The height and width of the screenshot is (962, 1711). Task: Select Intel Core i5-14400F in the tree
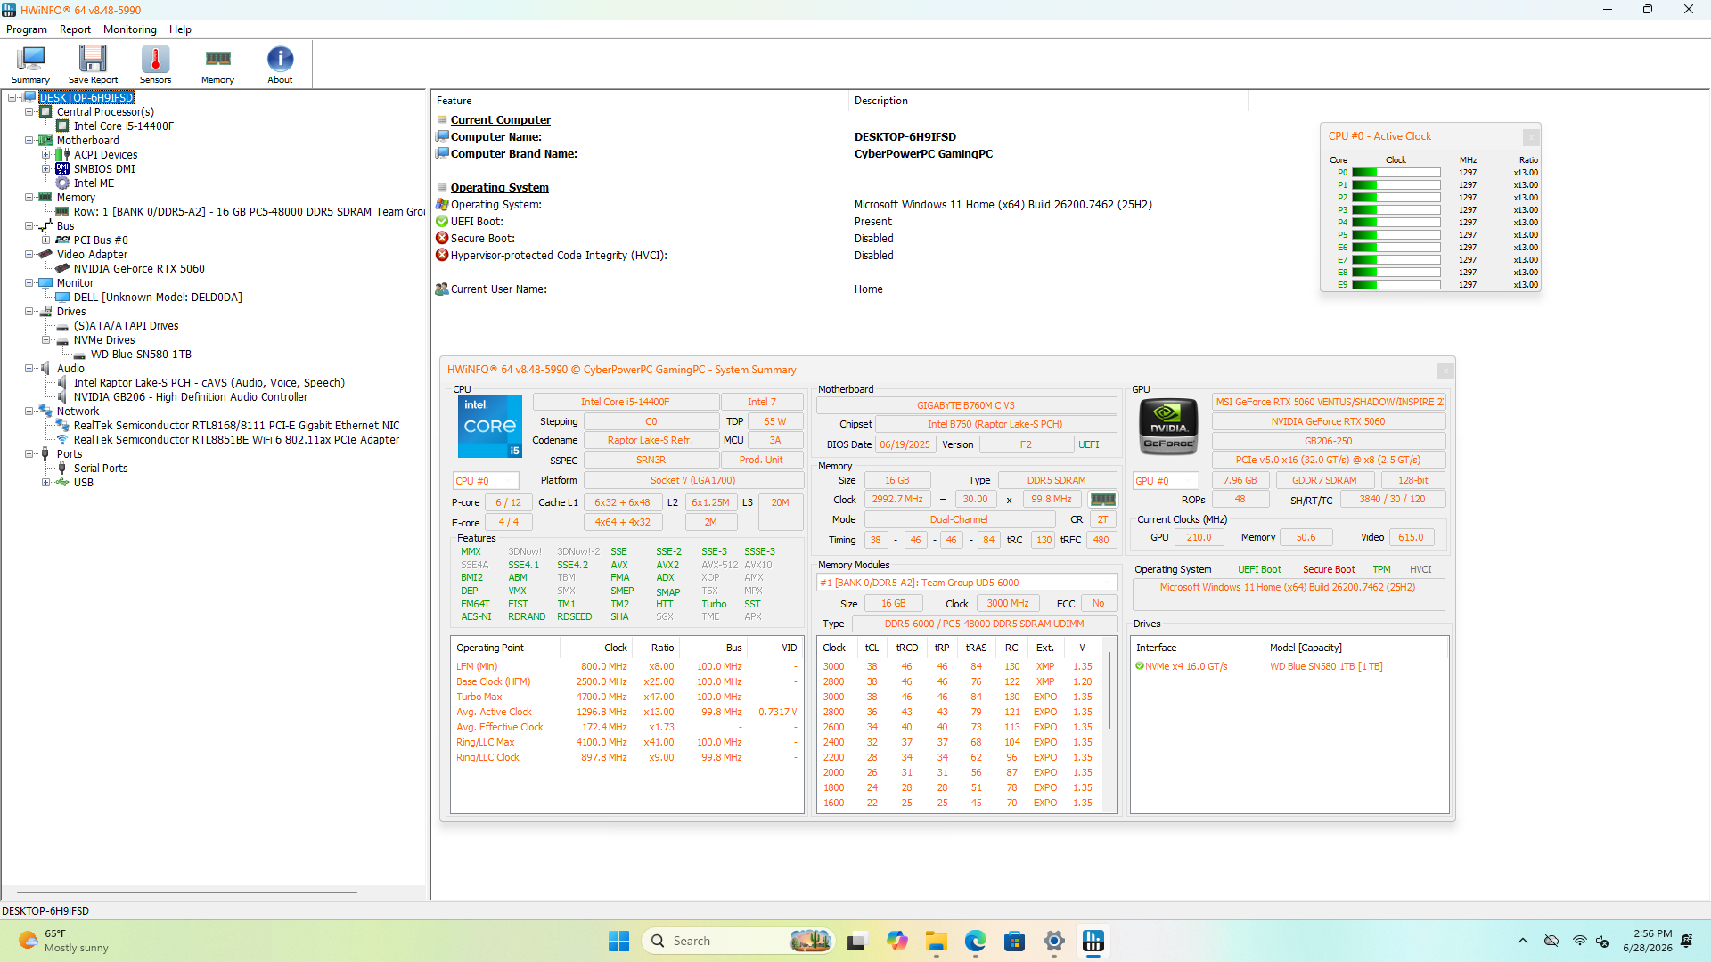[x=124, y=126]
